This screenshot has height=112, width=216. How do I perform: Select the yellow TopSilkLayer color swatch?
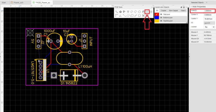click(157, 21)
